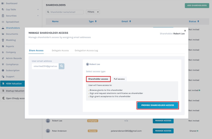
Task: Open Documents from the sidebar
Action: [12, 34]
